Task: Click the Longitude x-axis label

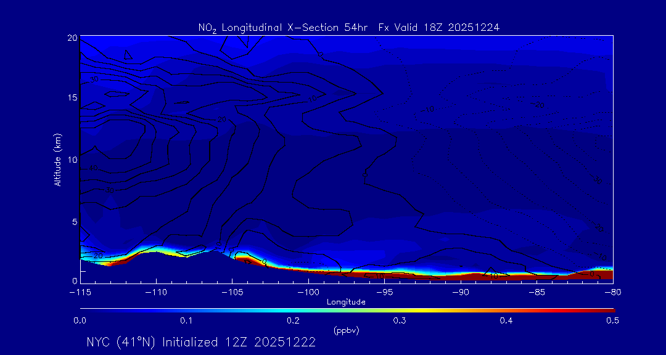Action: click(346, 302)
